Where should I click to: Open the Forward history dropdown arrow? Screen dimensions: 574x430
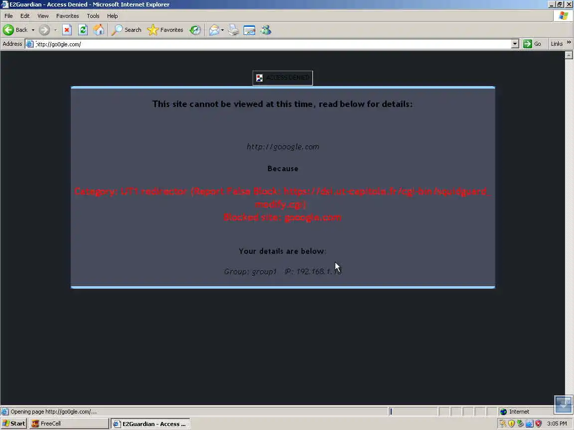pyautogui.click(x=56, y=30)
